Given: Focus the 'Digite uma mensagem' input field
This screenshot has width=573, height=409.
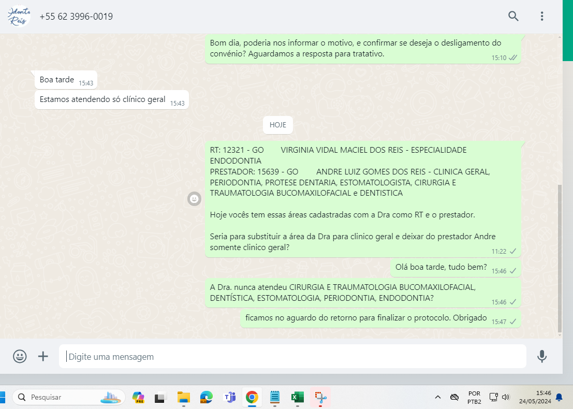Looking at the screenshot, I should (x=292, y=356).
